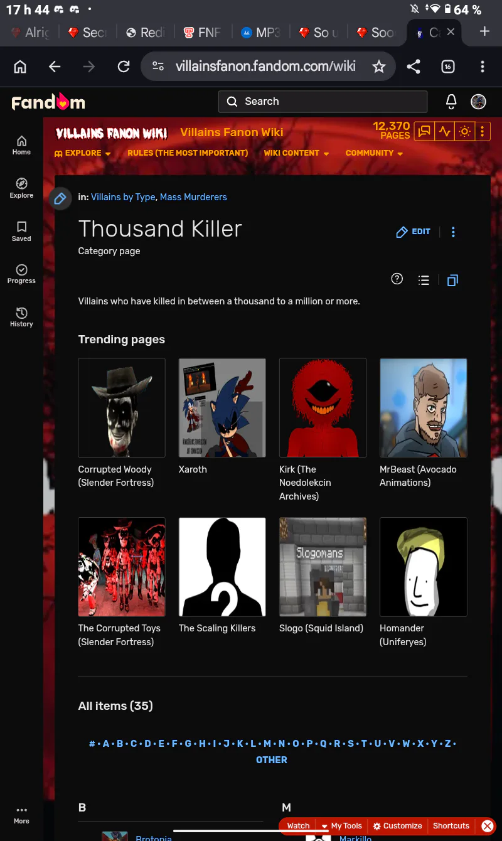Viewport: 502px width, 841px height.
Task: Open notifications bell icon
Action: coord(451,101)
